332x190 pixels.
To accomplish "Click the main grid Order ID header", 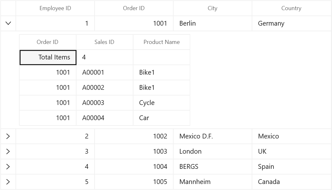I will coord(134,8).
